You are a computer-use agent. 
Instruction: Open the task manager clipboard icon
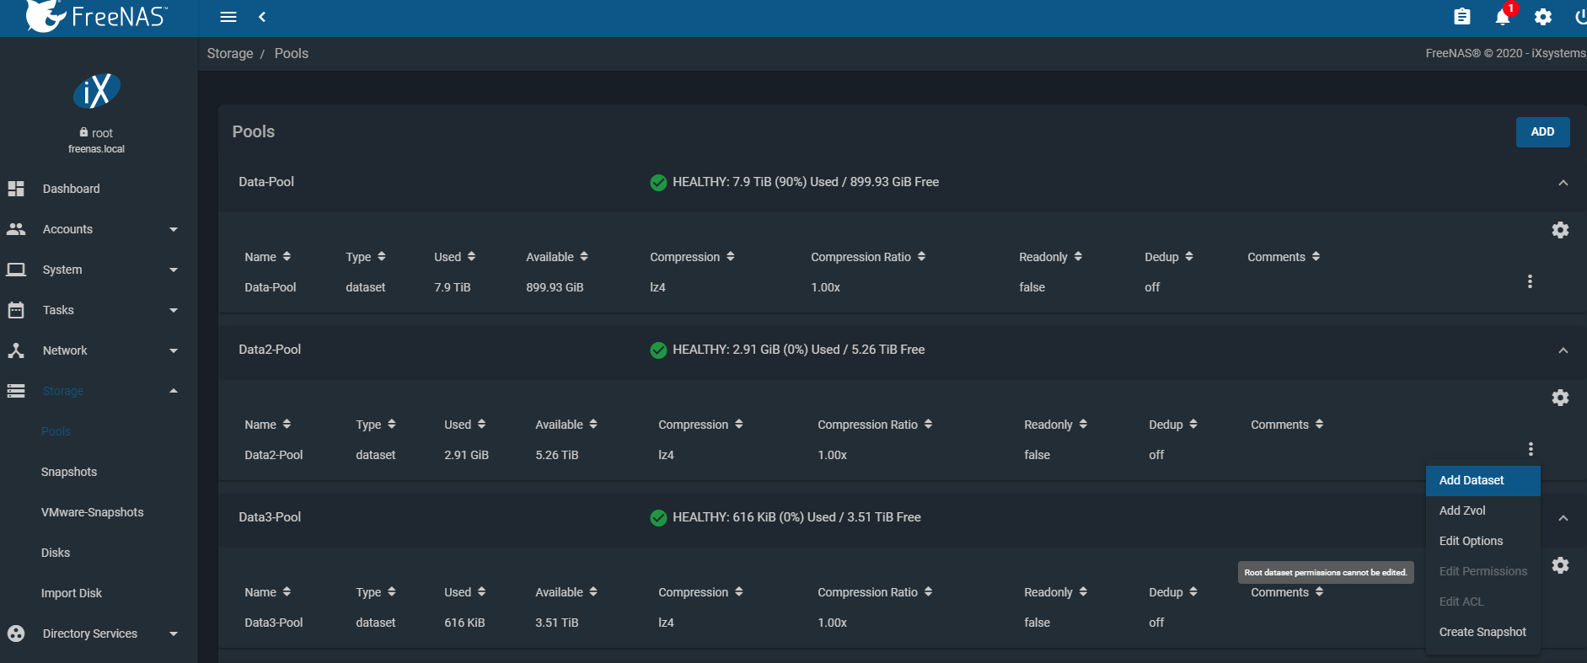click(x=1462, y=18)
